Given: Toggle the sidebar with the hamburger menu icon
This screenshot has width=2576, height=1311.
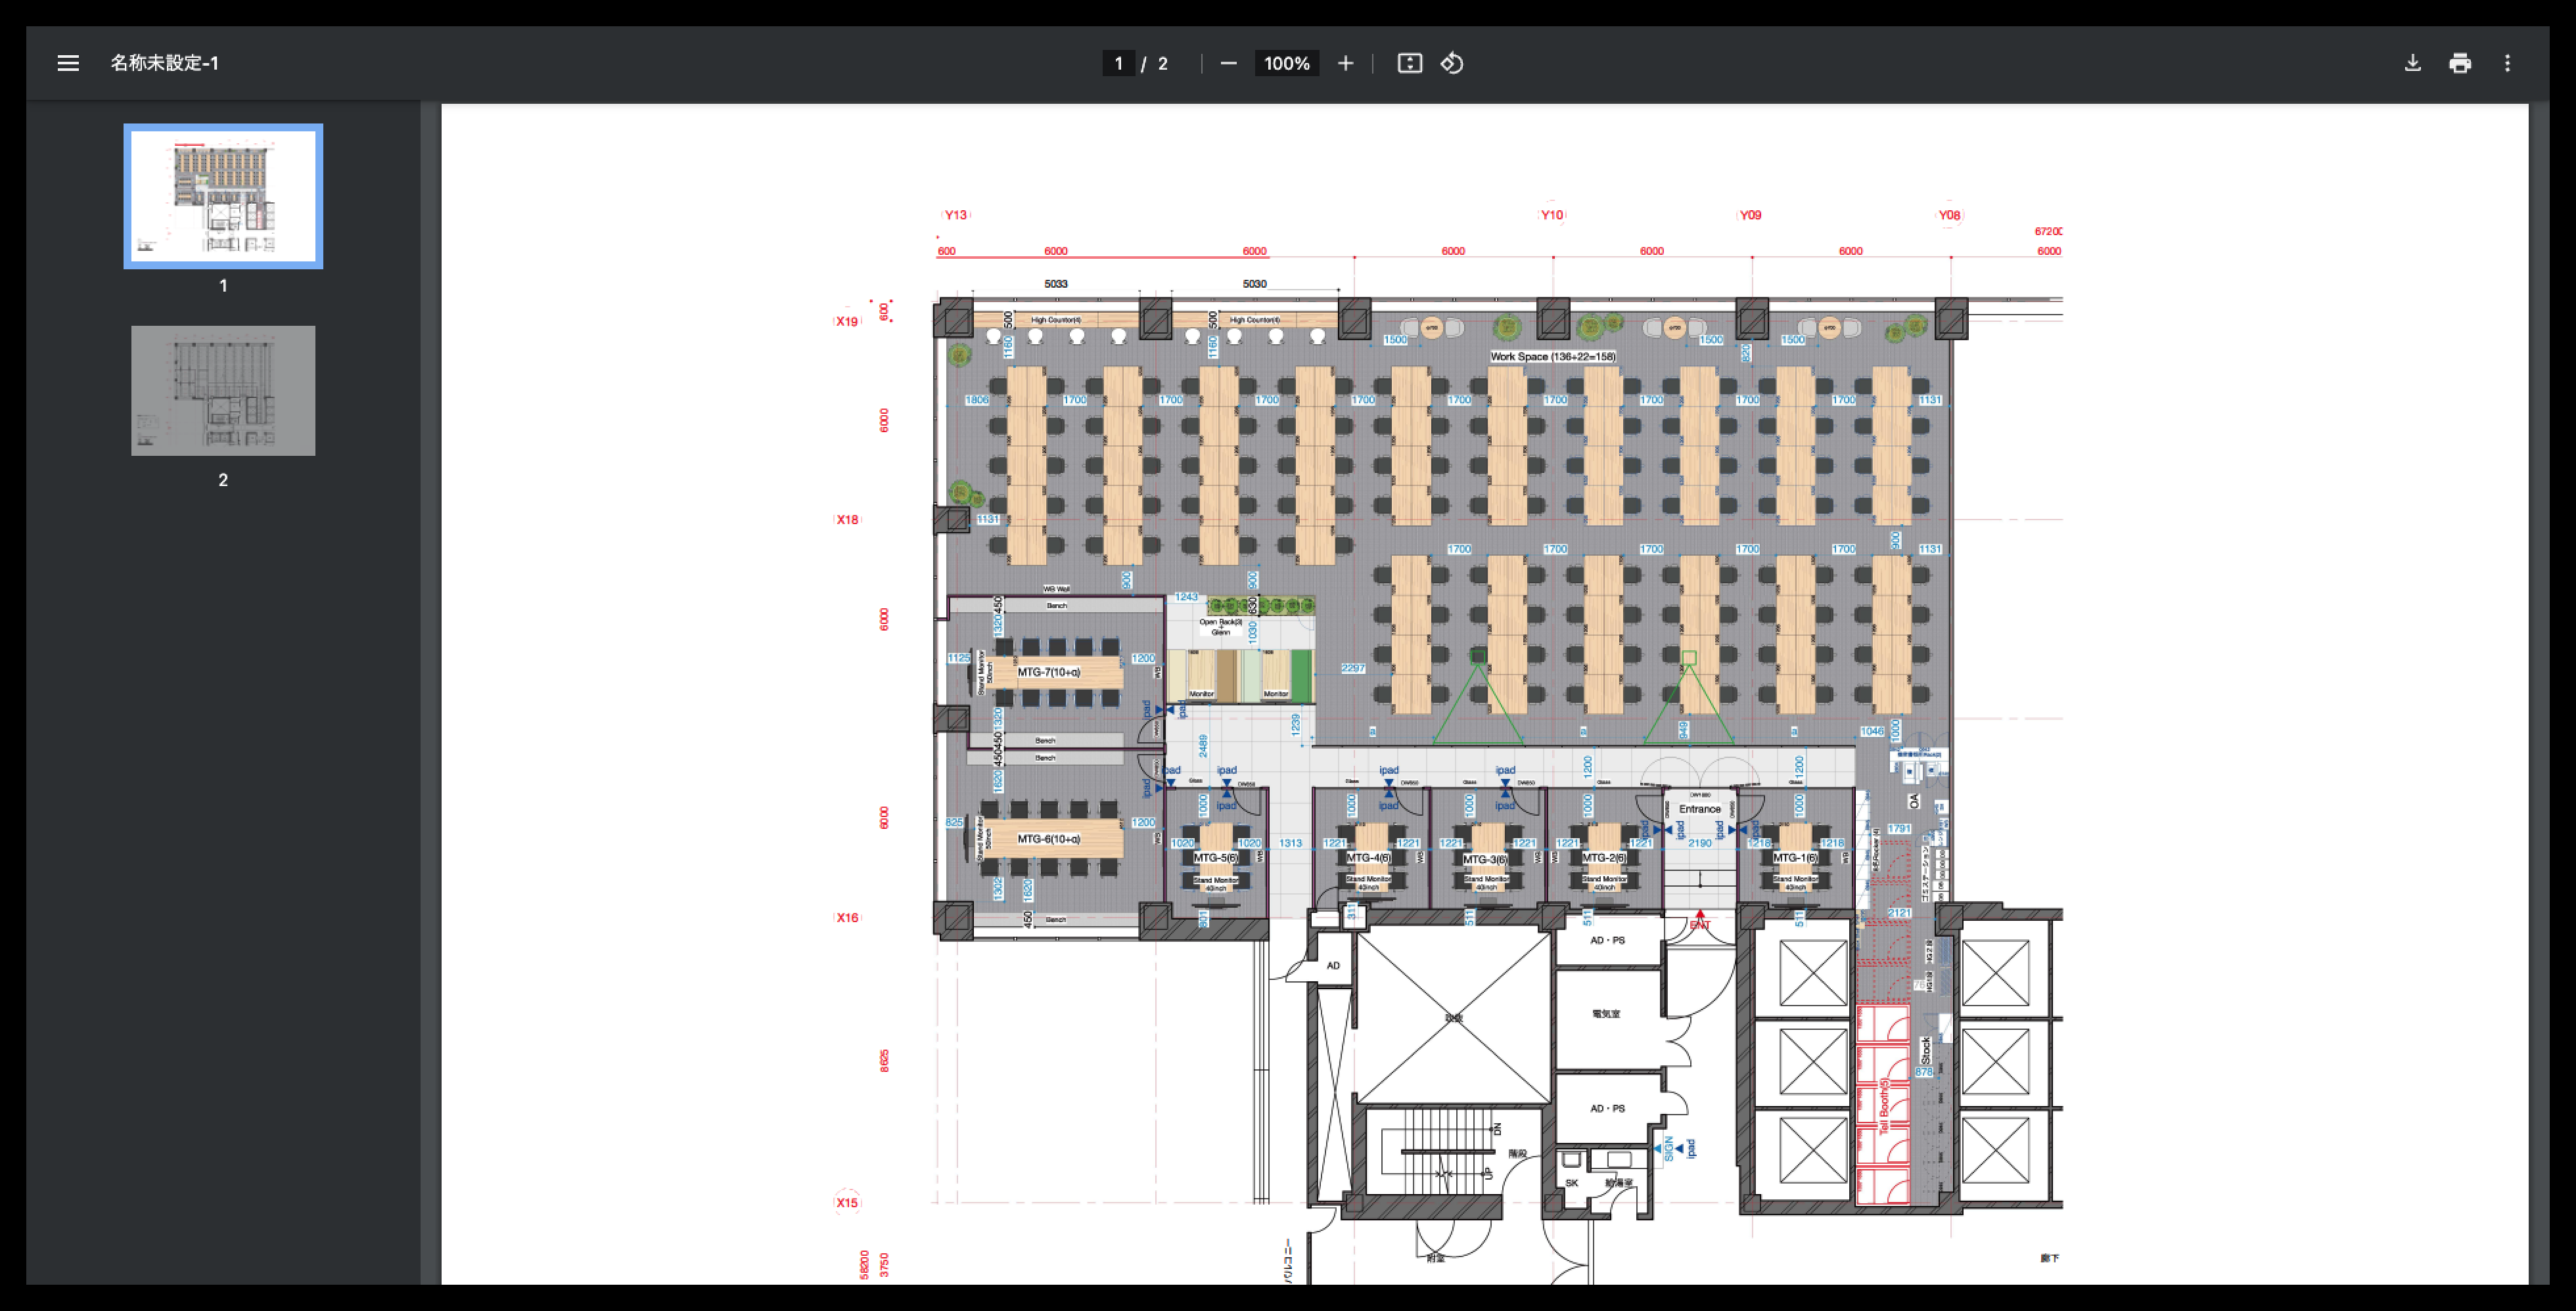Looking at the screenshot, I should pyautogui.click(x=68, y=63).
